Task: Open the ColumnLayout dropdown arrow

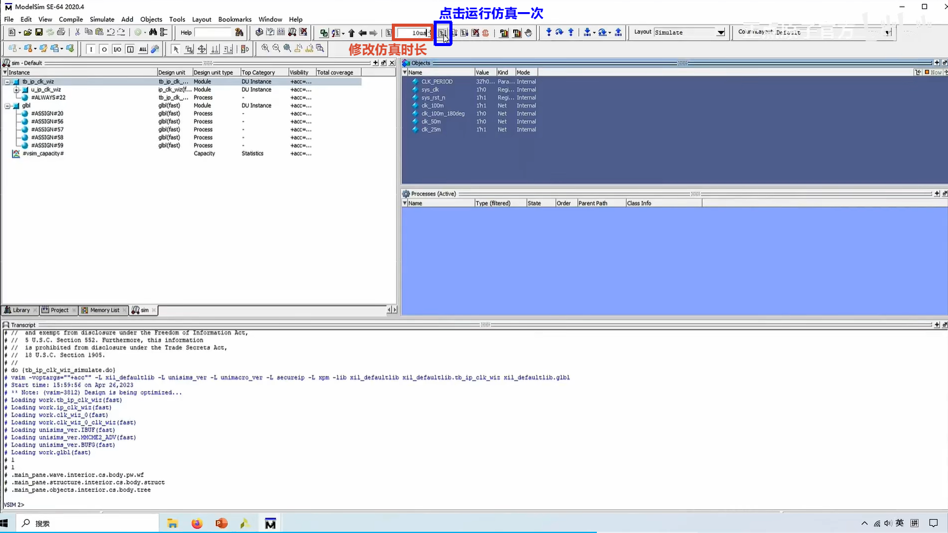Action: point(889,33)
